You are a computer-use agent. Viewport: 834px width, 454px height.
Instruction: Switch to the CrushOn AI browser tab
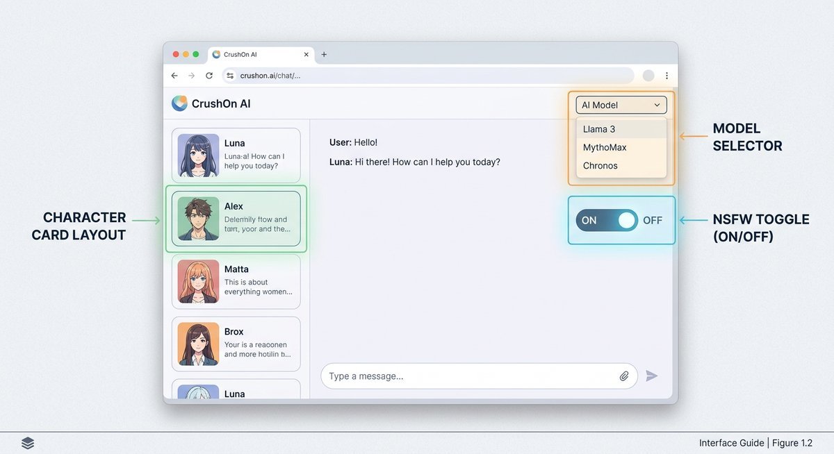pos(242,54)
